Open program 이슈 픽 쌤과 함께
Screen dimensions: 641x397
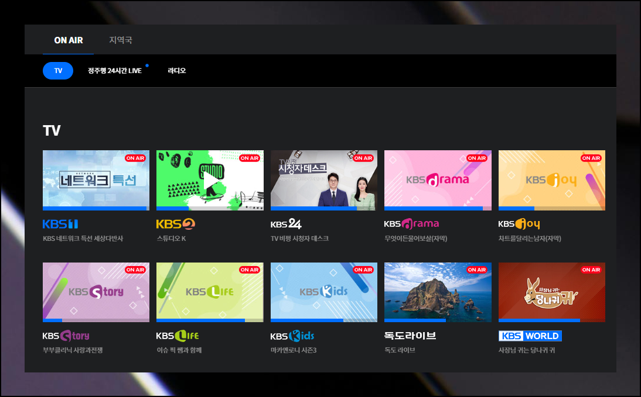[x=179, y=350]
